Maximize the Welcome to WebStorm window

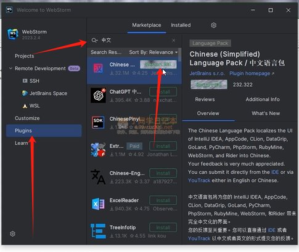click(x=271, y=10)
